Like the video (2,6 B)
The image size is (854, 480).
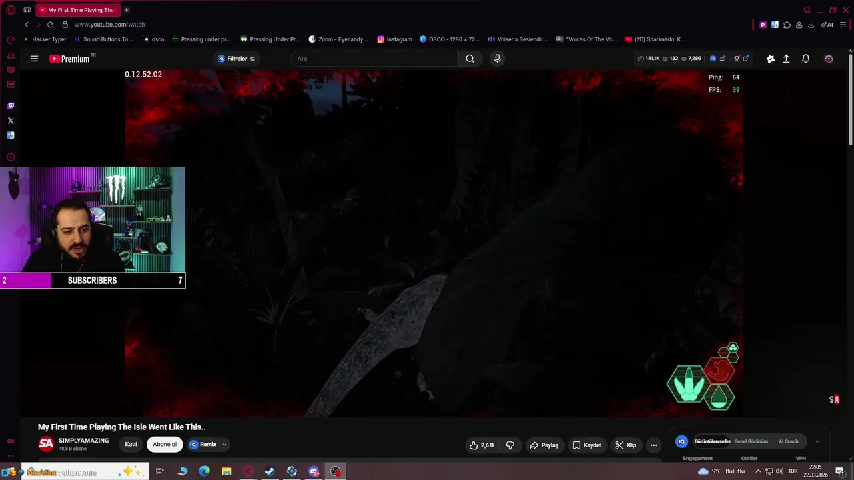coord(482,445)
